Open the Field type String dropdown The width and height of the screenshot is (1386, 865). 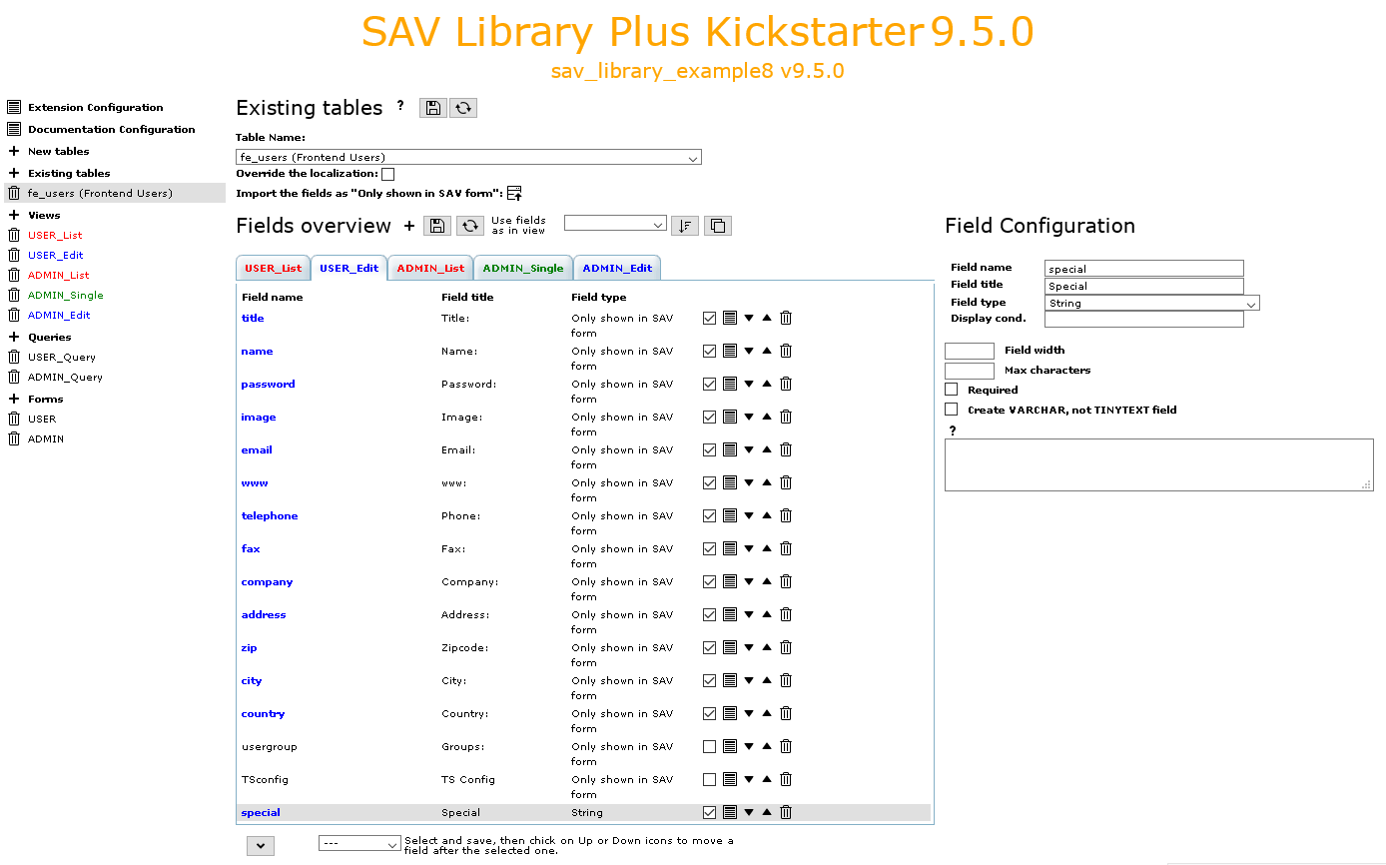1152,303
